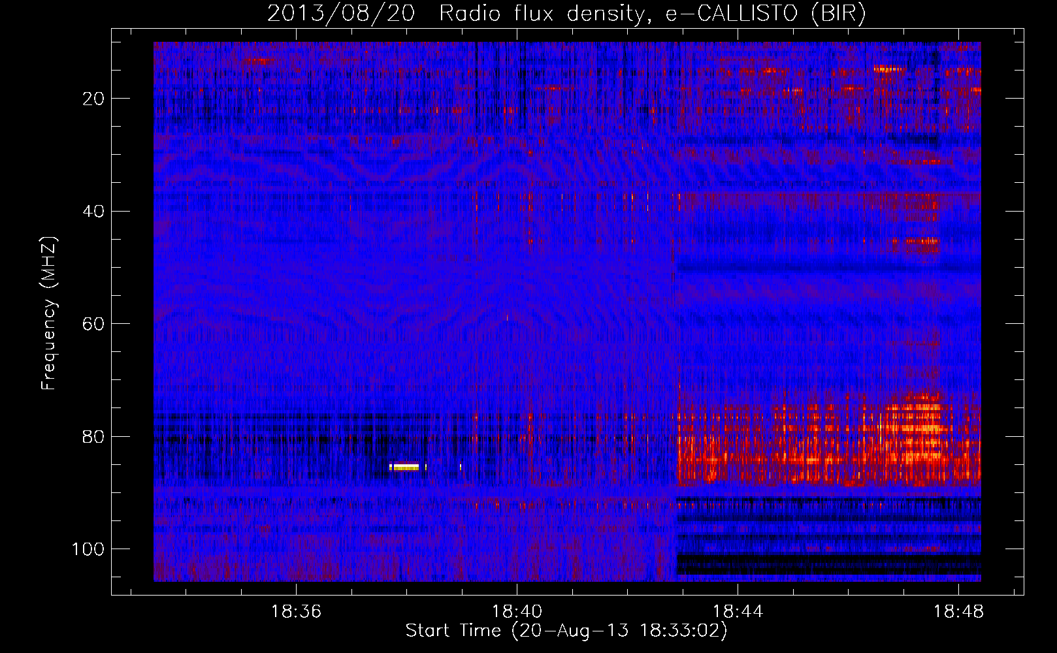Click the "40" frequency tick label
This screenshot has height=653, width=1057.
[93, 212]
